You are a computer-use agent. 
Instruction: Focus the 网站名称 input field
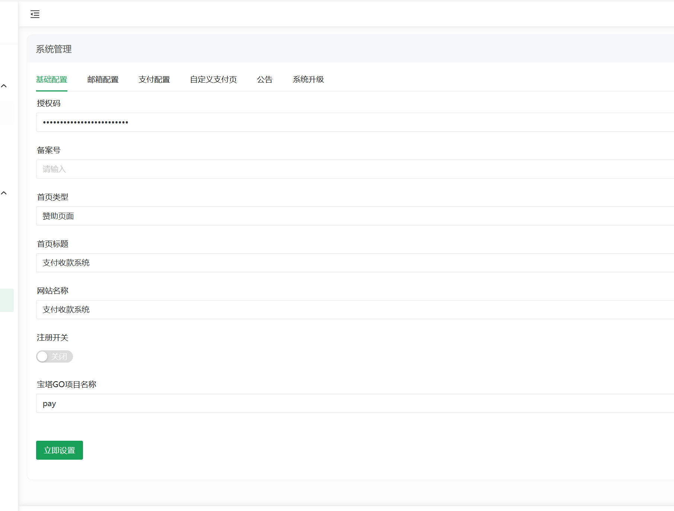tap(354, 310)
